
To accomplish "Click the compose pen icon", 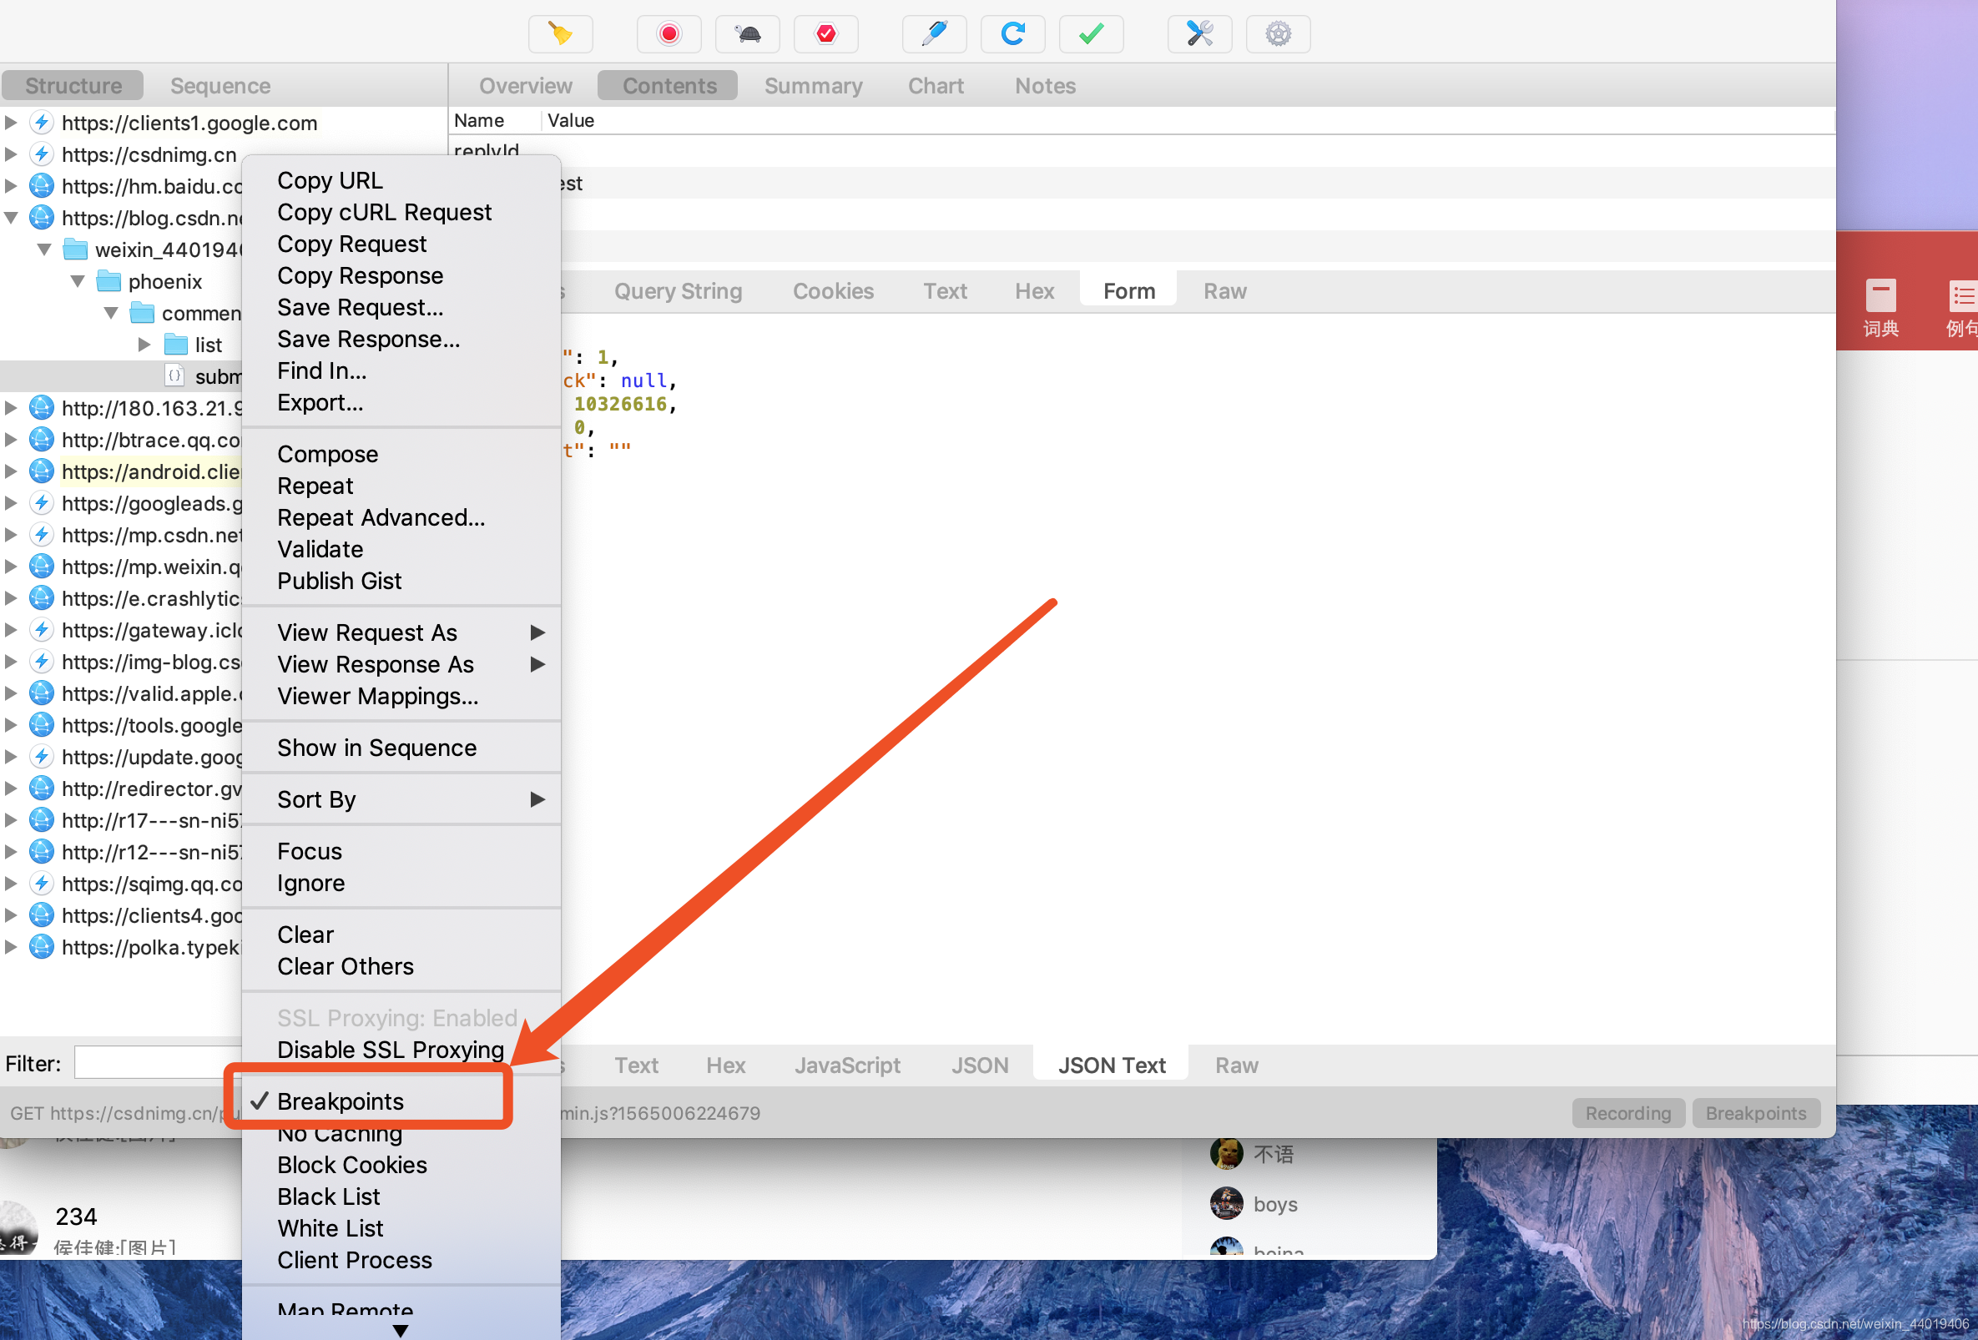I will click(934, 34).
